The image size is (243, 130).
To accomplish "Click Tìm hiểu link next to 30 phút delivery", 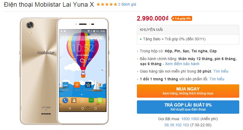I will [x=221, y=71].
